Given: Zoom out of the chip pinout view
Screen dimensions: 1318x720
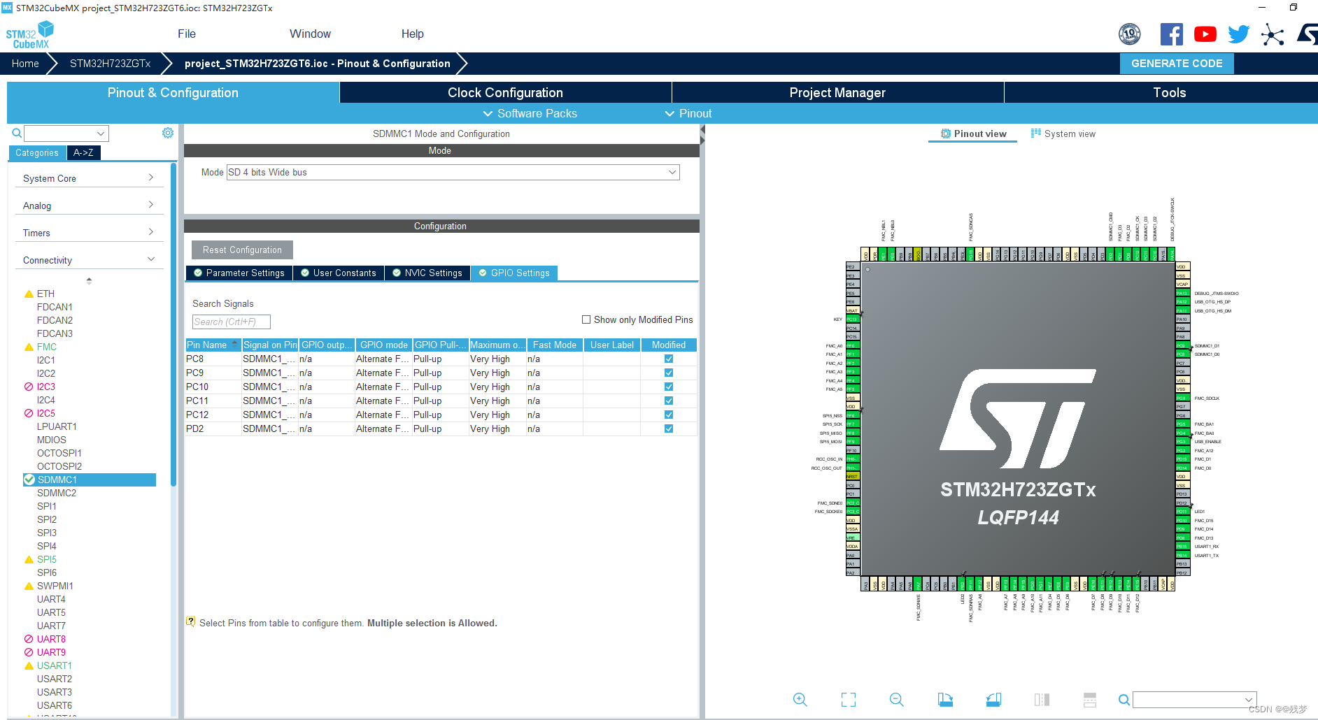Looking at the screenshot, I should coord(896,700).
